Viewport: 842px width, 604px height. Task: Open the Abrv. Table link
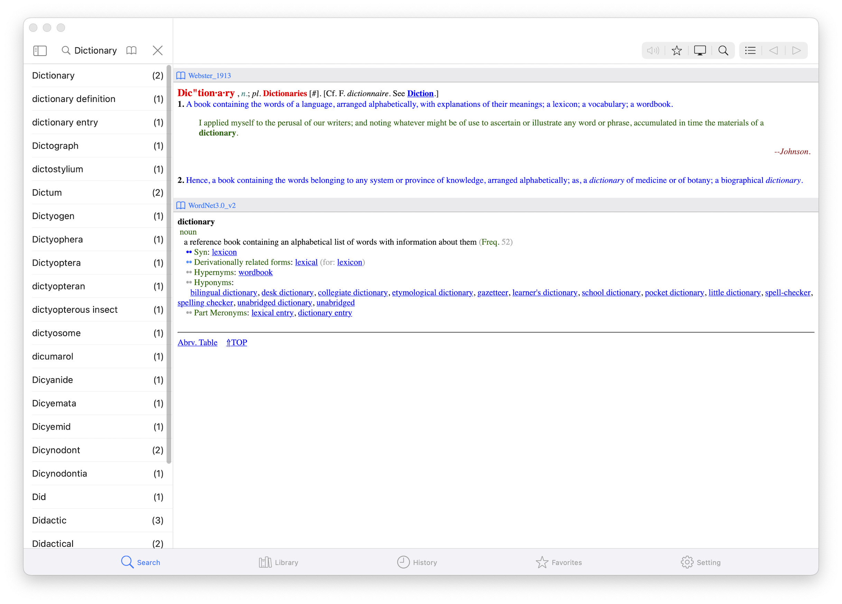click(197, 342)
